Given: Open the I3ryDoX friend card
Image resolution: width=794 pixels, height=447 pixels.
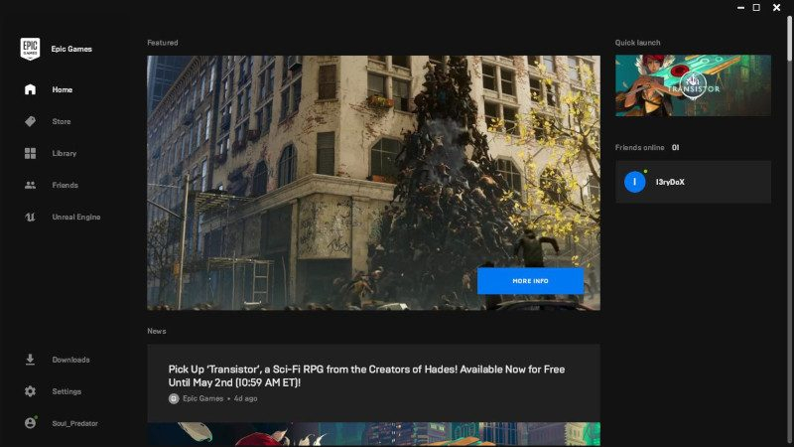Looking at the screenshot, I should (693, 182).
